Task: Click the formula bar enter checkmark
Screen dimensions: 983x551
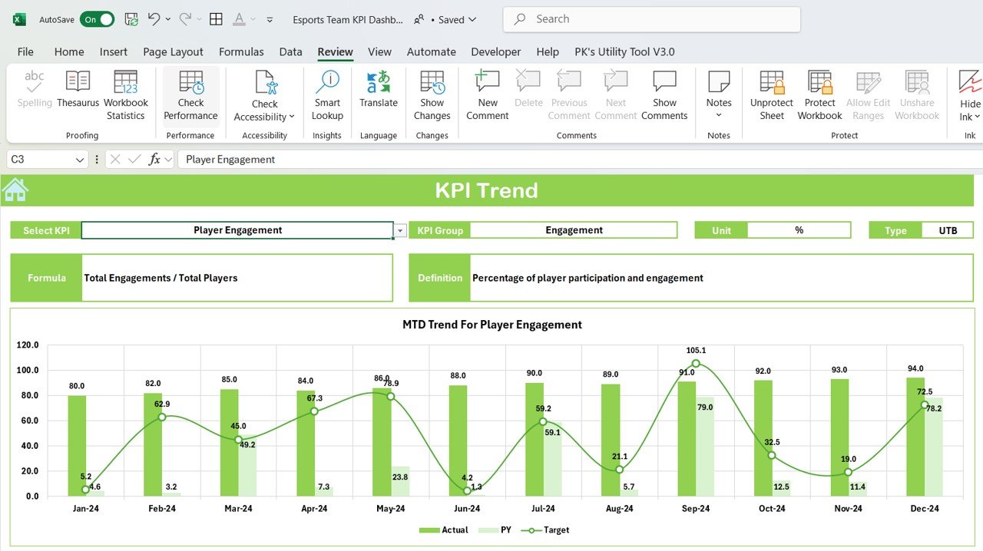Action: click(134, 159)
